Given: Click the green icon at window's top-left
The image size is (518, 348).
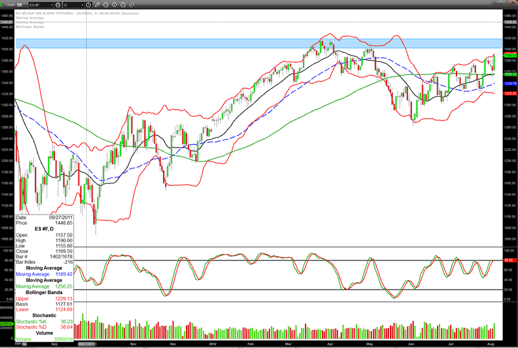Looking at the screenshot, I should (x=3, y=5).
